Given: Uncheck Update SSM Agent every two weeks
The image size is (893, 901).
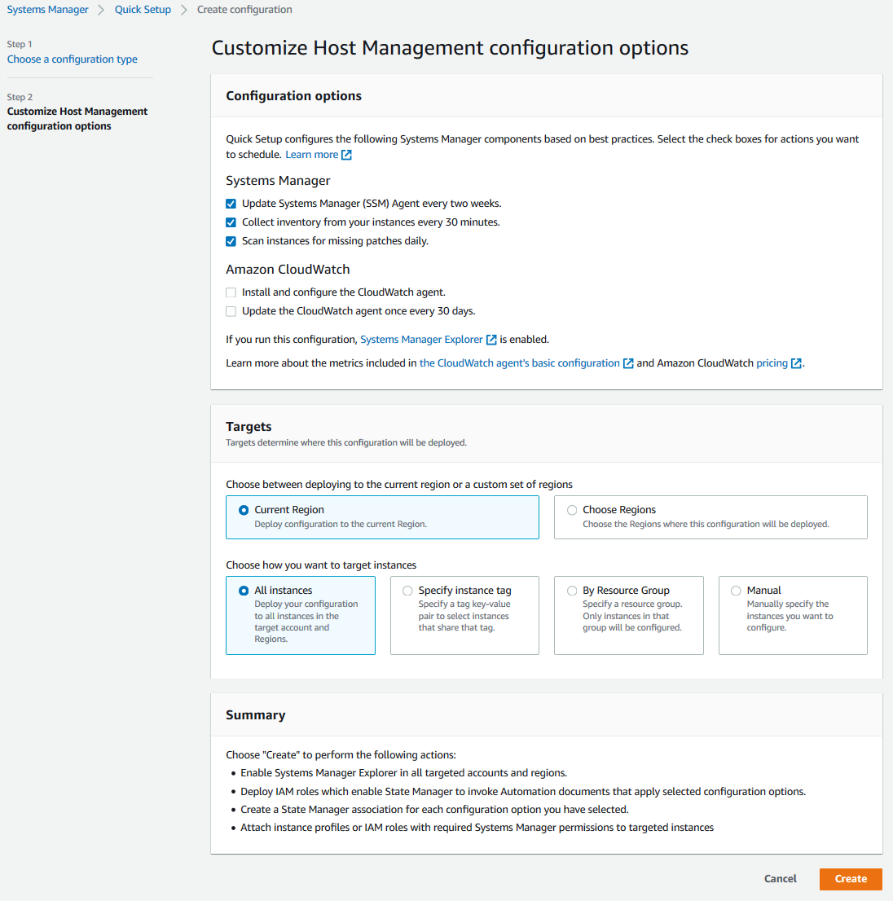Looking at the screenshot, I should pyautogui.click(x=231, y=204).
